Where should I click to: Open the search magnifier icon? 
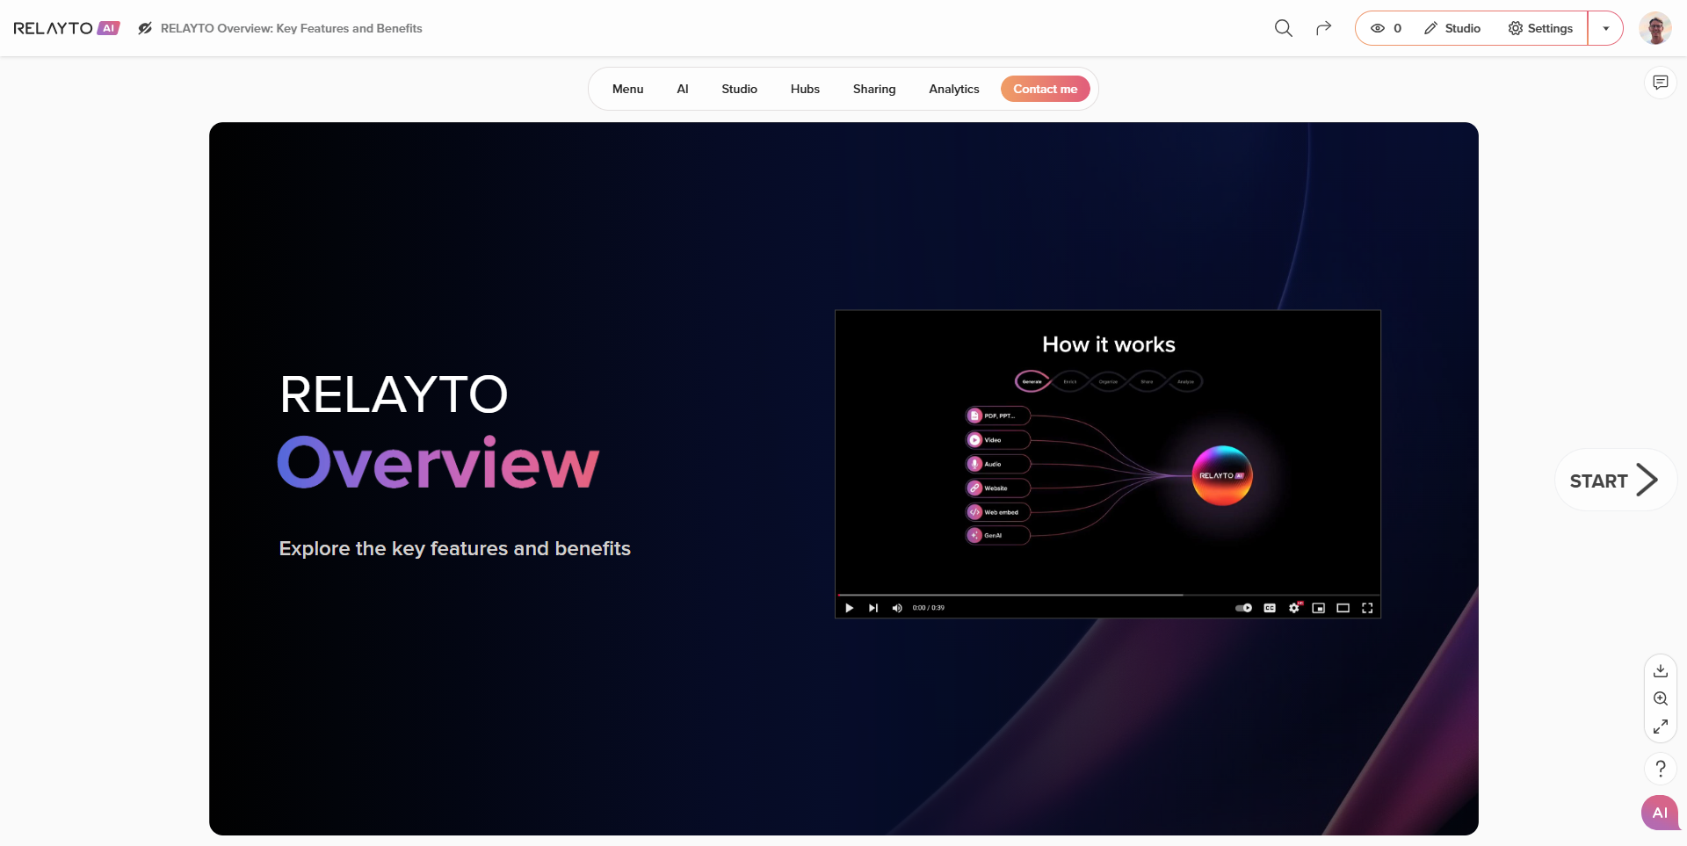[1284, 28]
